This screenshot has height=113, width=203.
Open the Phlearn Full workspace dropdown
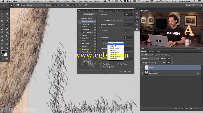(194, 5)
